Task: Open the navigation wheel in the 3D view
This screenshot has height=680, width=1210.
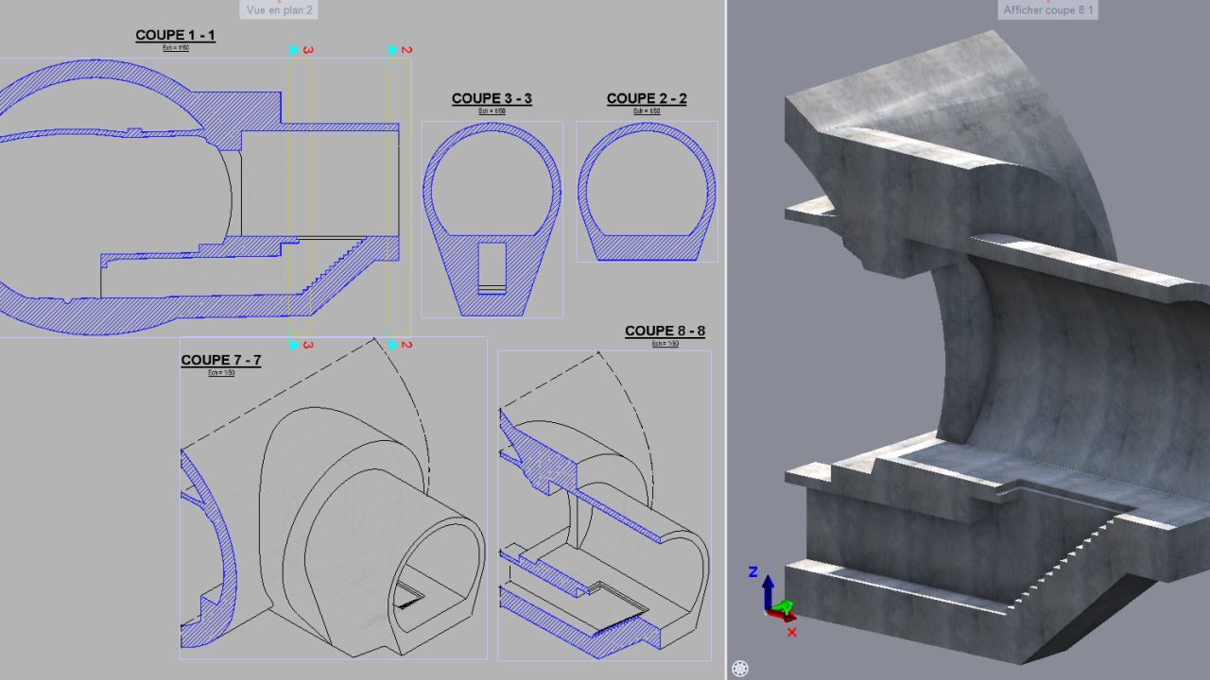Action: tap(740, 667)
